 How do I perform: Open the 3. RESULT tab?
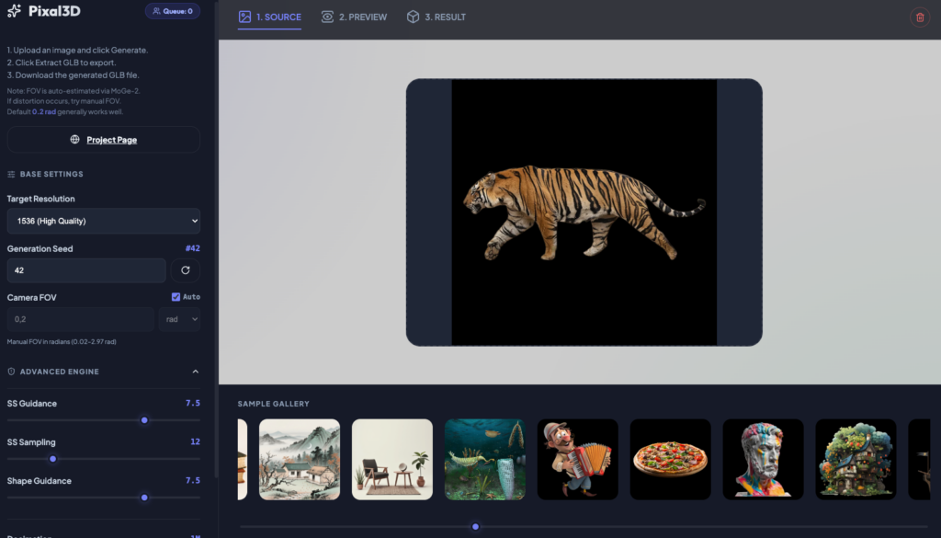point(436,17)
